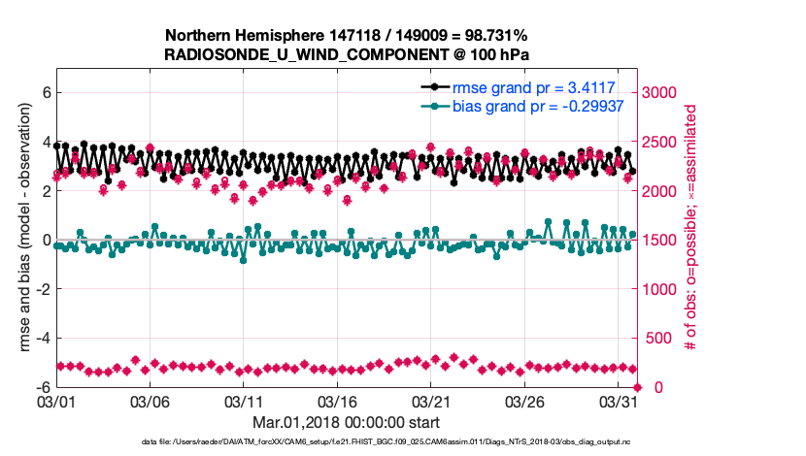Click the 6 tick on the left axis
The width and height of the screenshot is (806, 456).
(44, 92)
